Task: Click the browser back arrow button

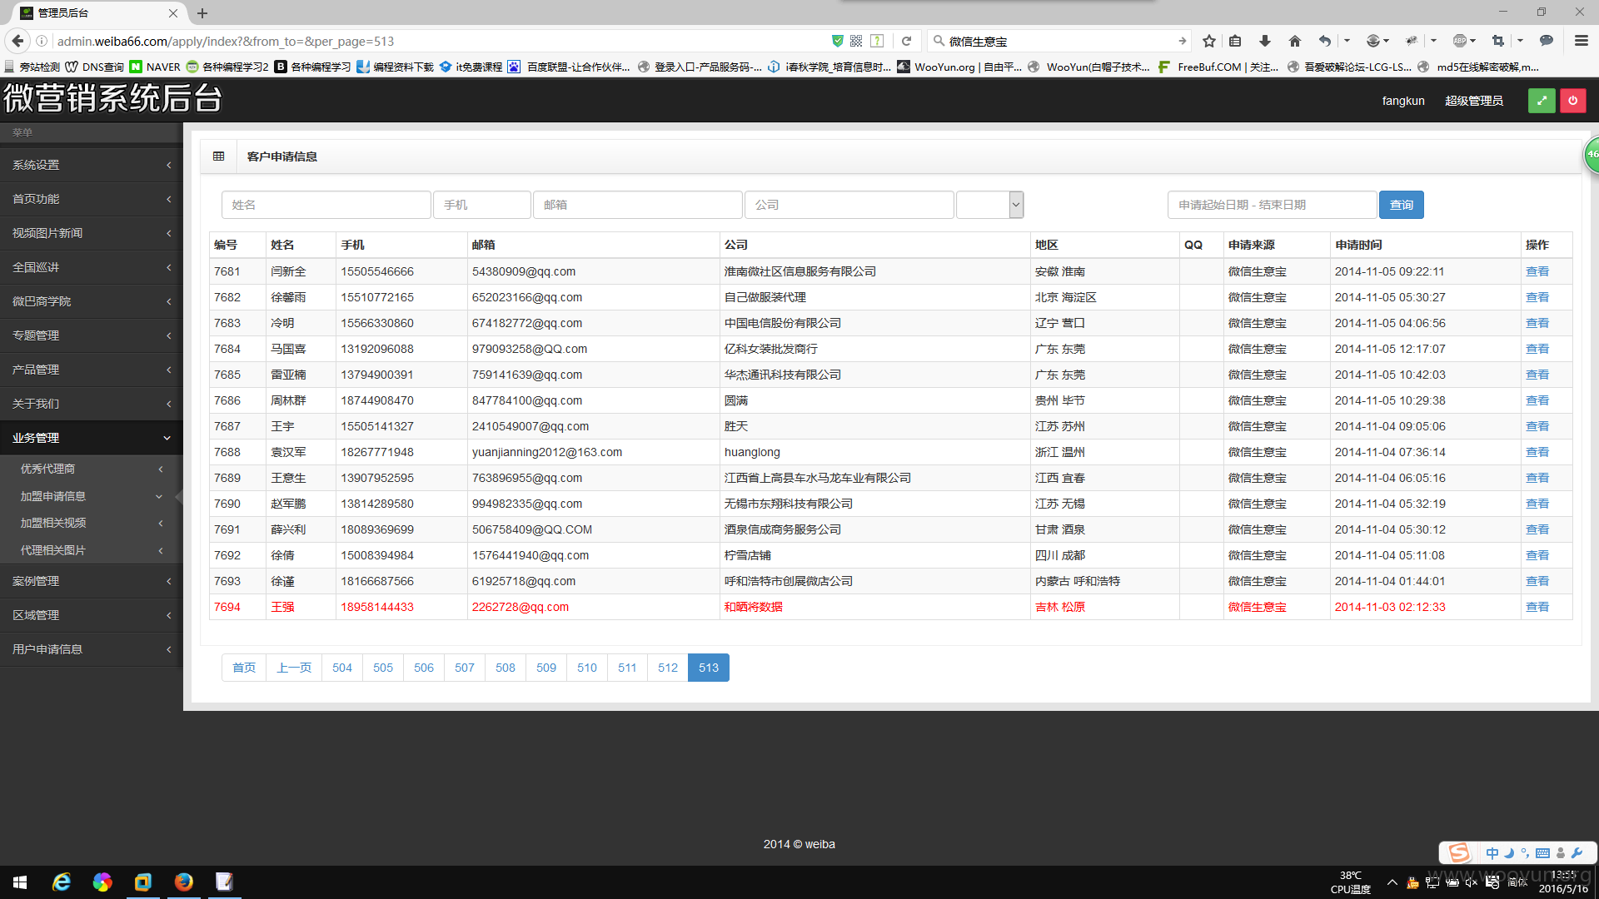Action: coord(17,41)
